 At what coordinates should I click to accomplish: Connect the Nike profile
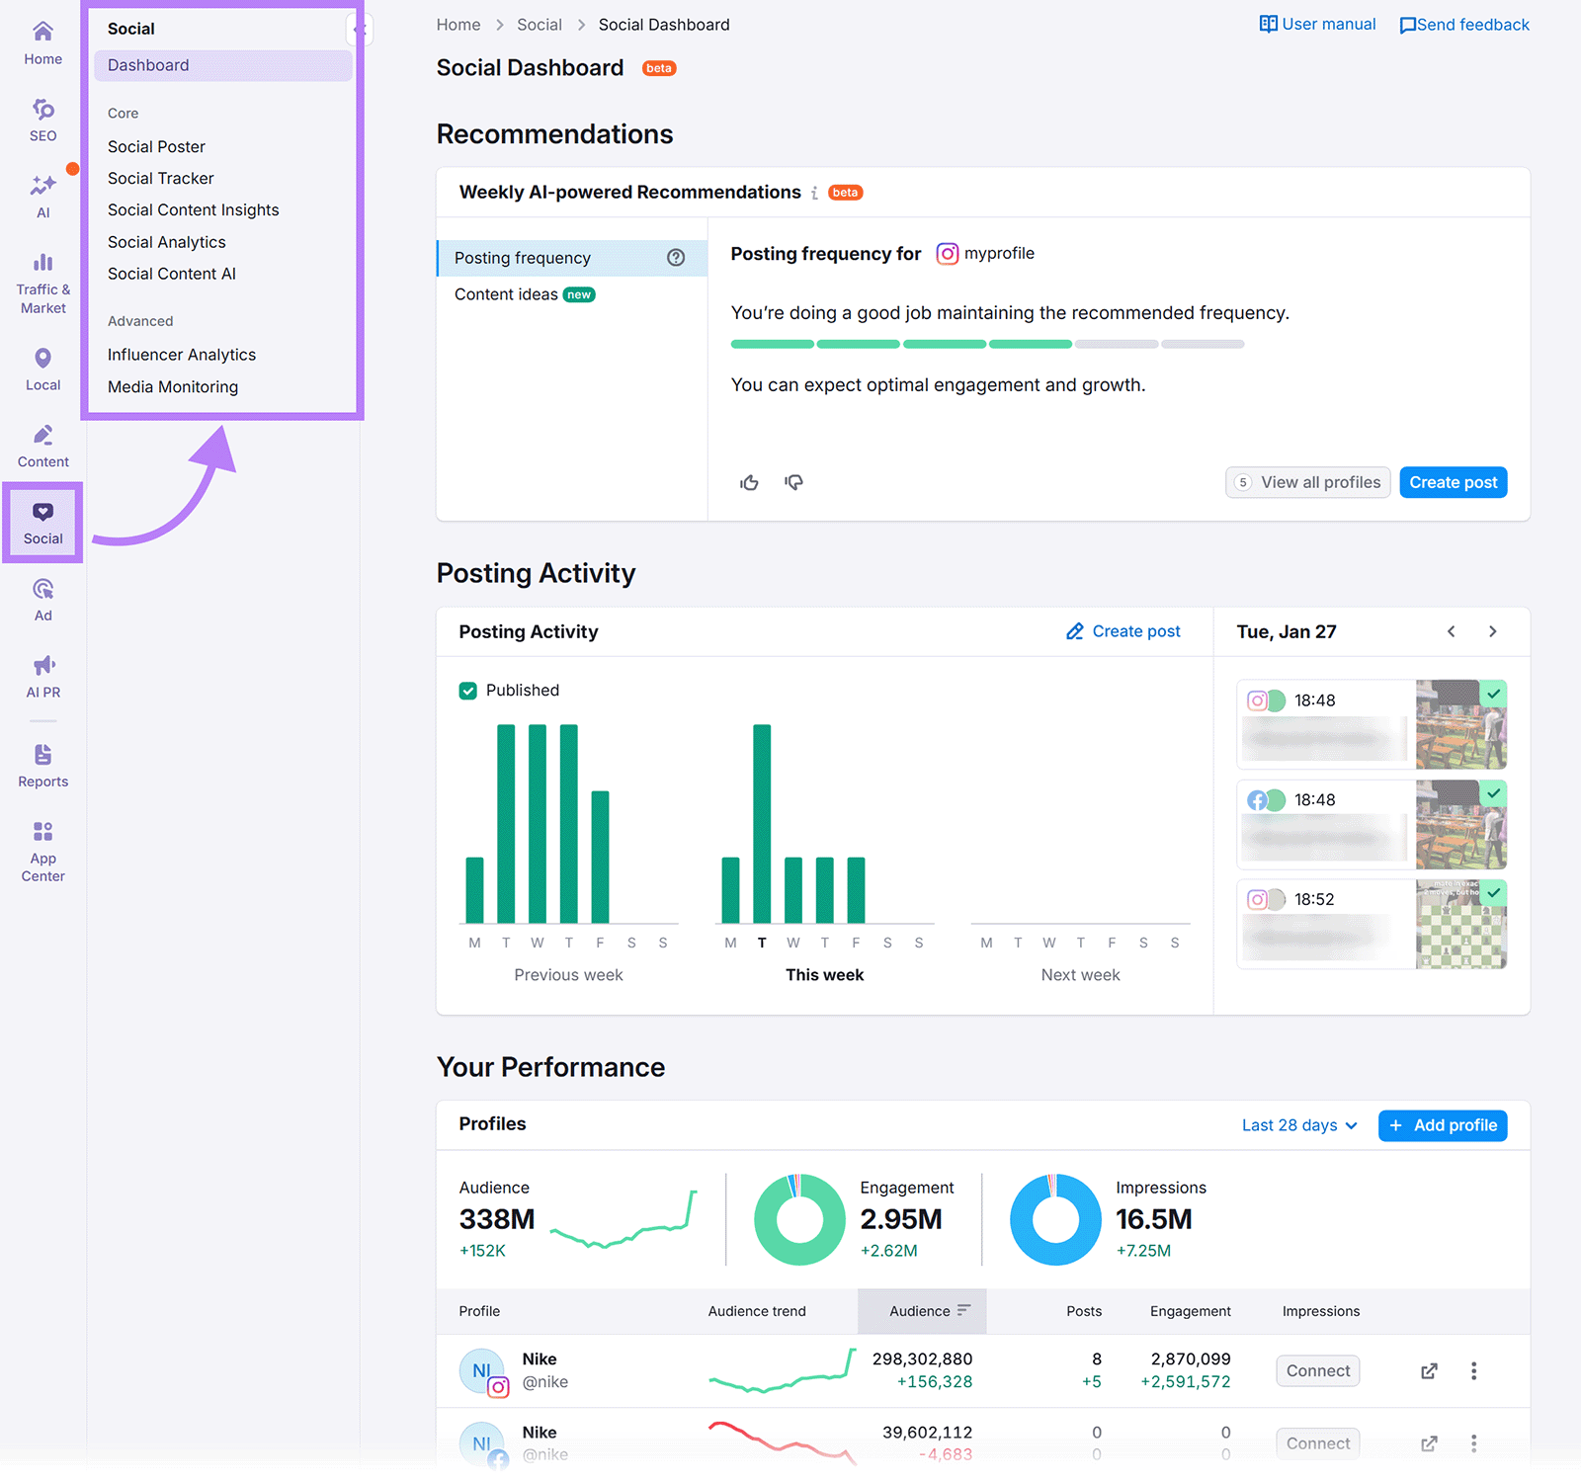[1317, 1370]
